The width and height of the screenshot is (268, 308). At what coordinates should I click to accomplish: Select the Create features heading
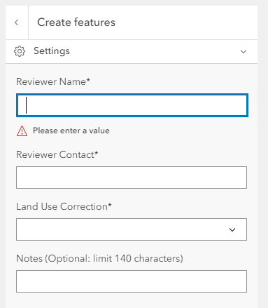point(76,22)
